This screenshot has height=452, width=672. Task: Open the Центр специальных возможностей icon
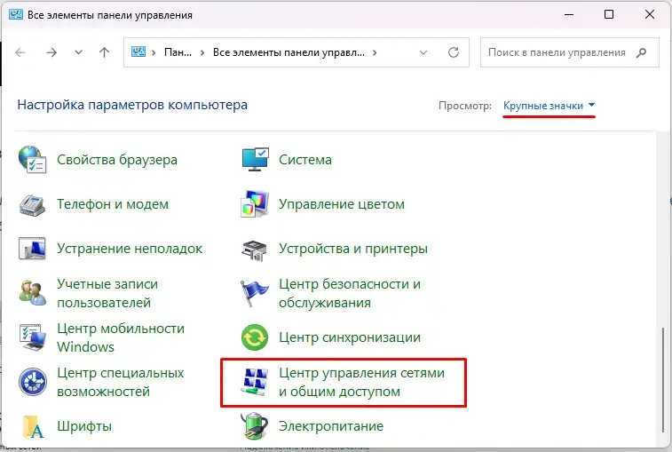(x=33, y=382)
